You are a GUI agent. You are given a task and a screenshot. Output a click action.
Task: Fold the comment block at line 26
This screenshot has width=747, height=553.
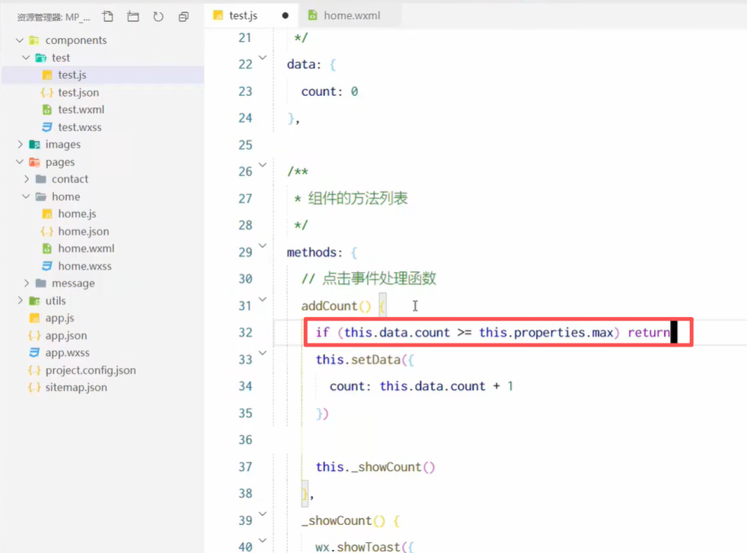click(x=263, y=165)
